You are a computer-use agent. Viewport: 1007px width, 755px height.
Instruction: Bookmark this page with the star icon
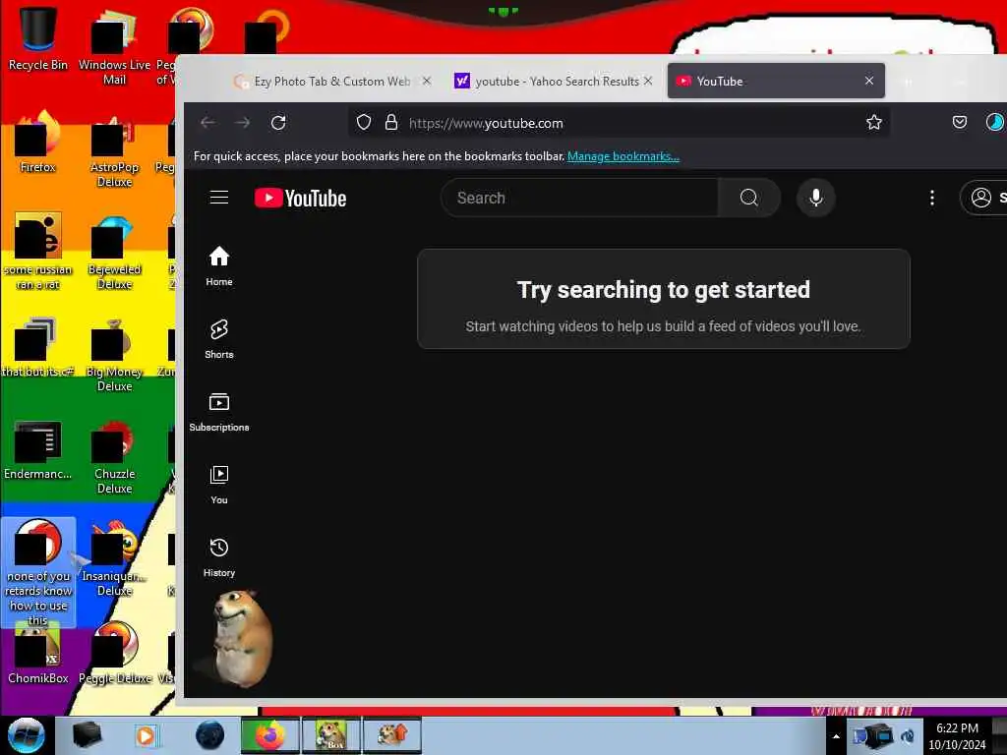click(873, 123)
